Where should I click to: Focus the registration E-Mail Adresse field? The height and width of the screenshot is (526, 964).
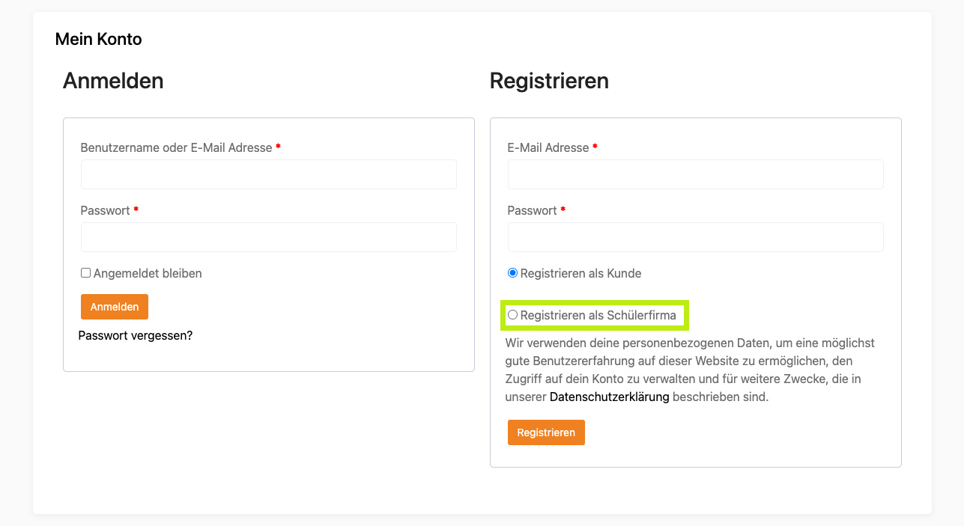[x=695, y=174]
